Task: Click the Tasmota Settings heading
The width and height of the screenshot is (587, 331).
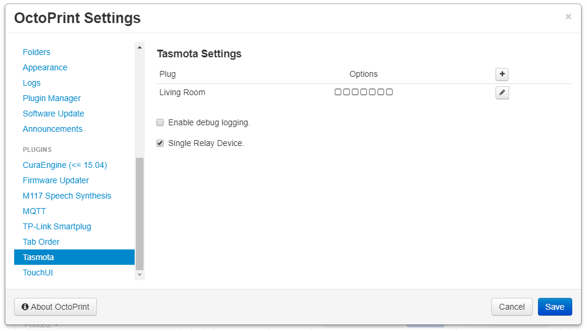Action: click(x=199, y=54)
